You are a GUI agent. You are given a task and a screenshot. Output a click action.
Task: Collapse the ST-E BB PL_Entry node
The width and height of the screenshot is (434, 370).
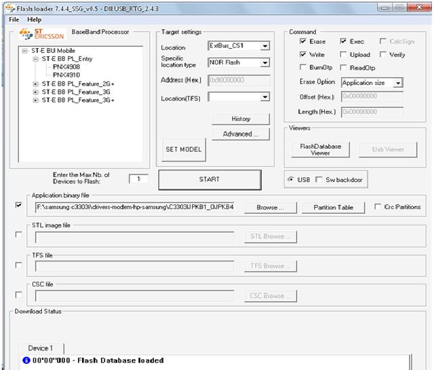(35, 59)
